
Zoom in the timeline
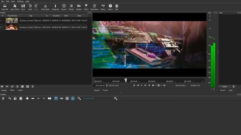pos(116,98)
